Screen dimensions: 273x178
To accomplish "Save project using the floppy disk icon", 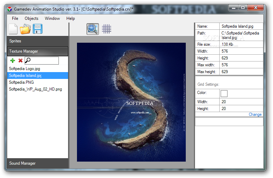I will pyautogui.click(x=38, y=29).
